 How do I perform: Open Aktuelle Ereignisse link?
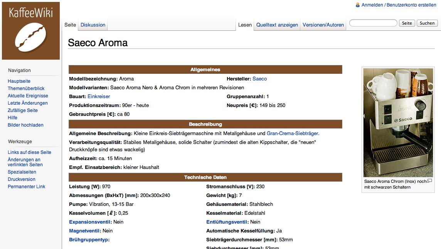click(28, 96)
